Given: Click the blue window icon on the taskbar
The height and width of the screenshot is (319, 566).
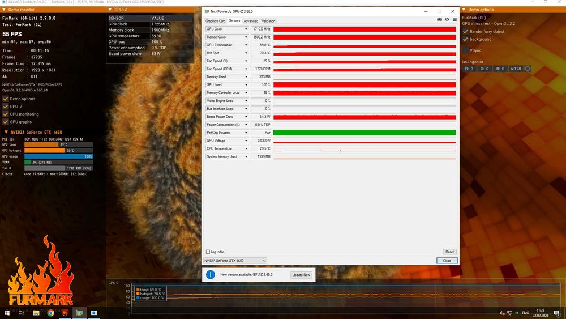Looking at the screenshot, I should tap(94, 313).
